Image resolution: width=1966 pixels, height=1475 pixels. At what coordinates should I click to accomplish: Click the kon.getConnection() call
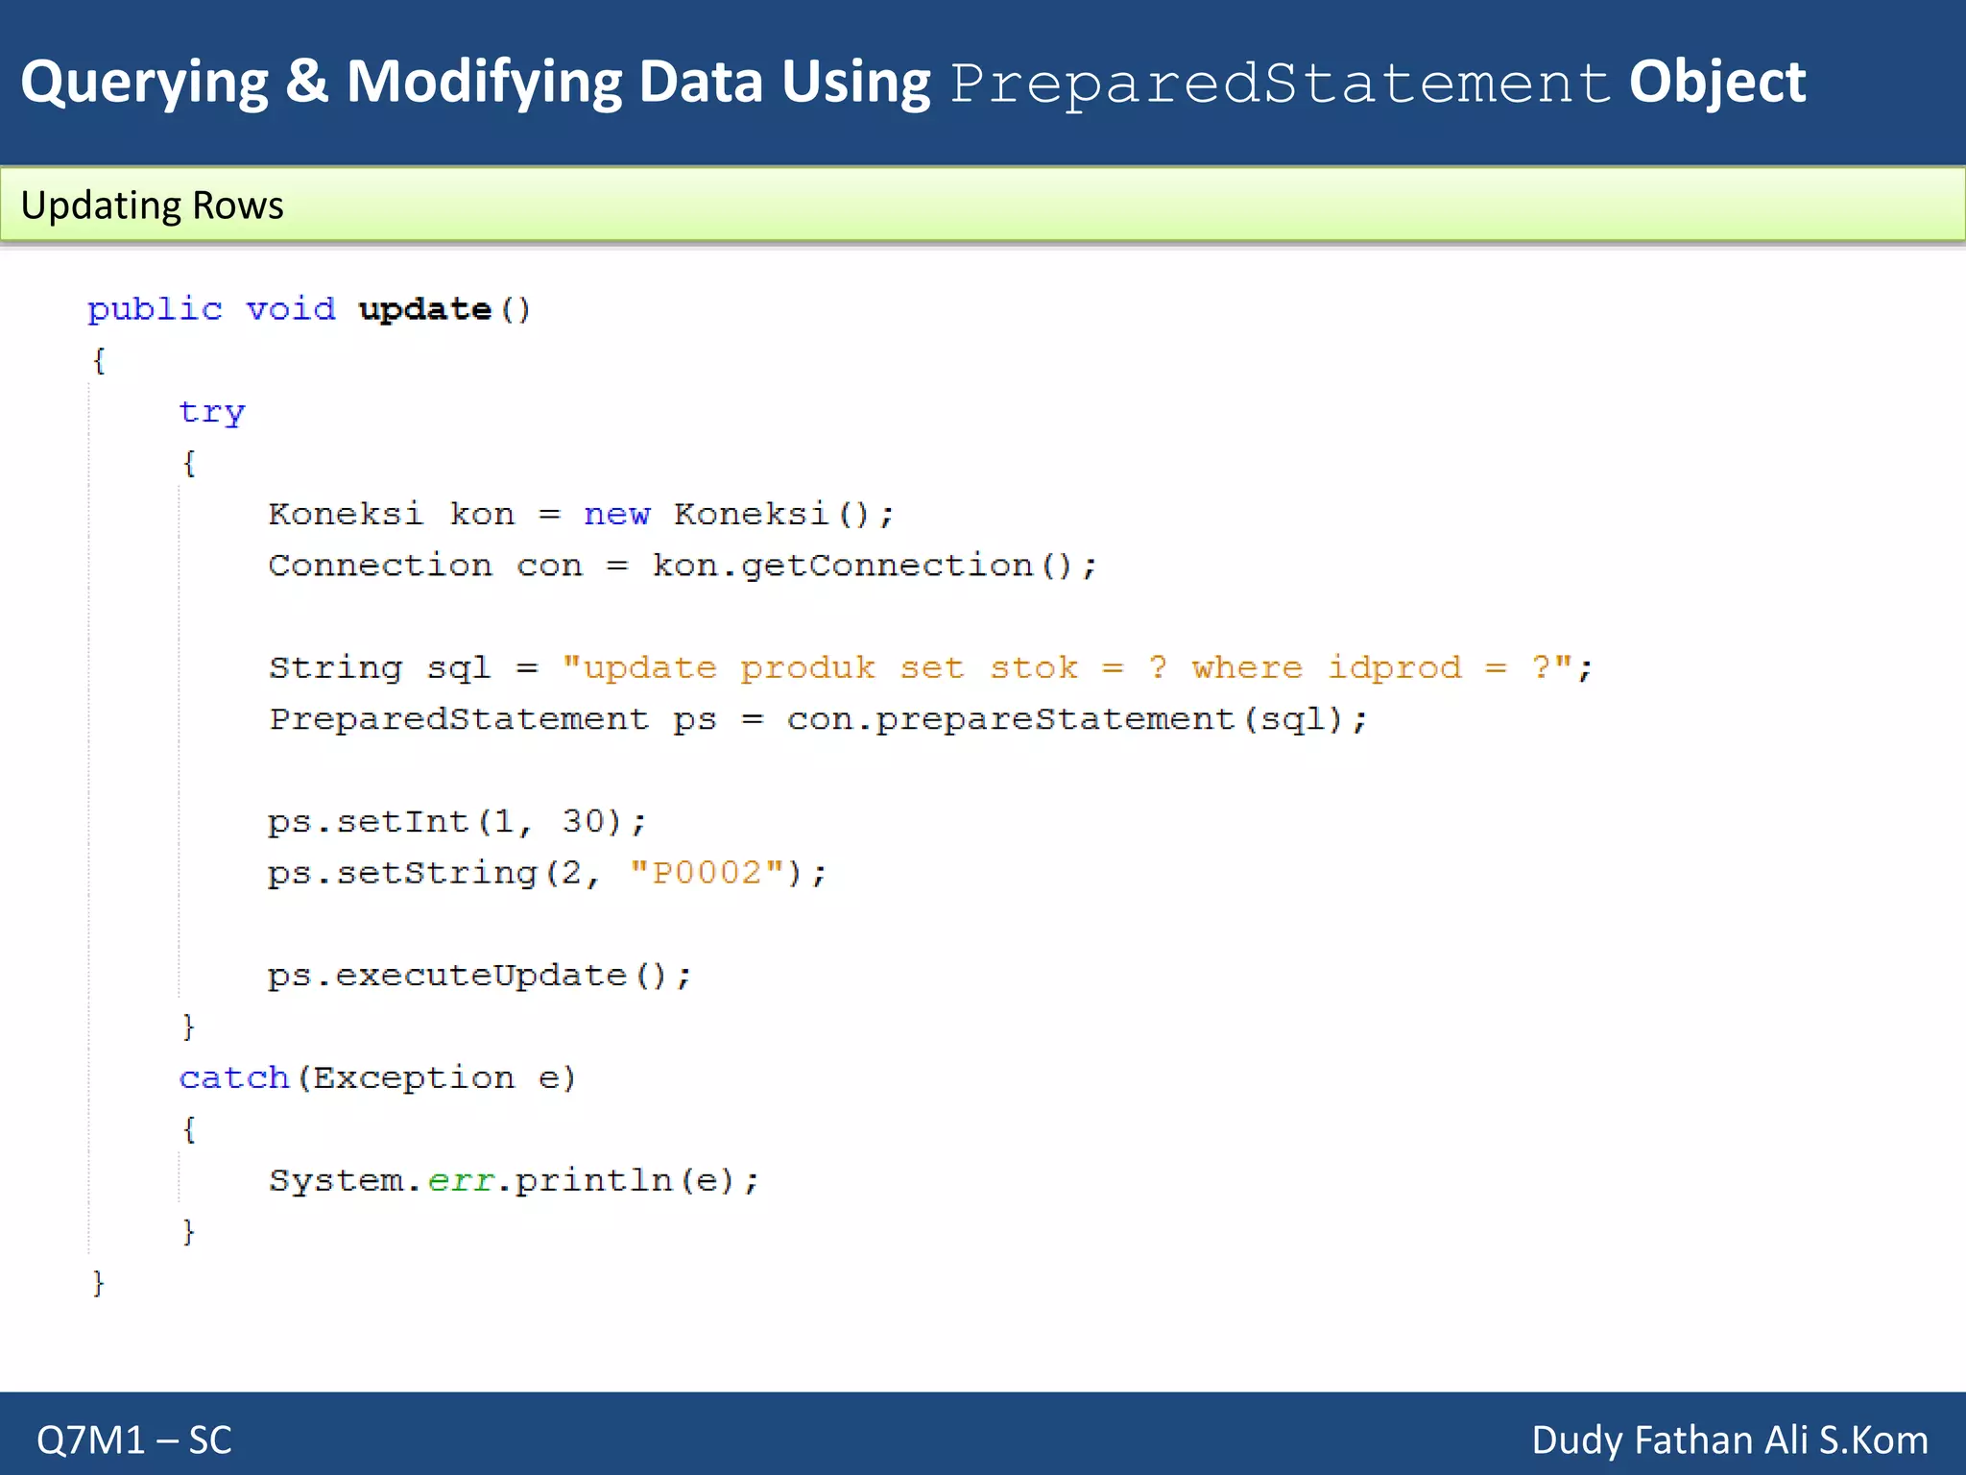872,566
